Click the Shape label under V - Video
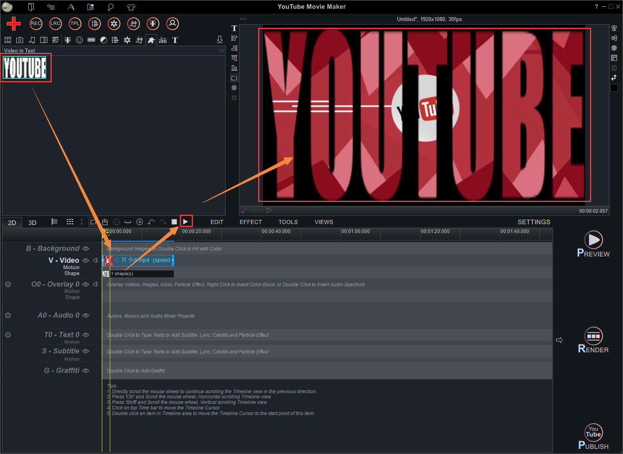This screenshot has width=623, height=454. tap(72, 274)
